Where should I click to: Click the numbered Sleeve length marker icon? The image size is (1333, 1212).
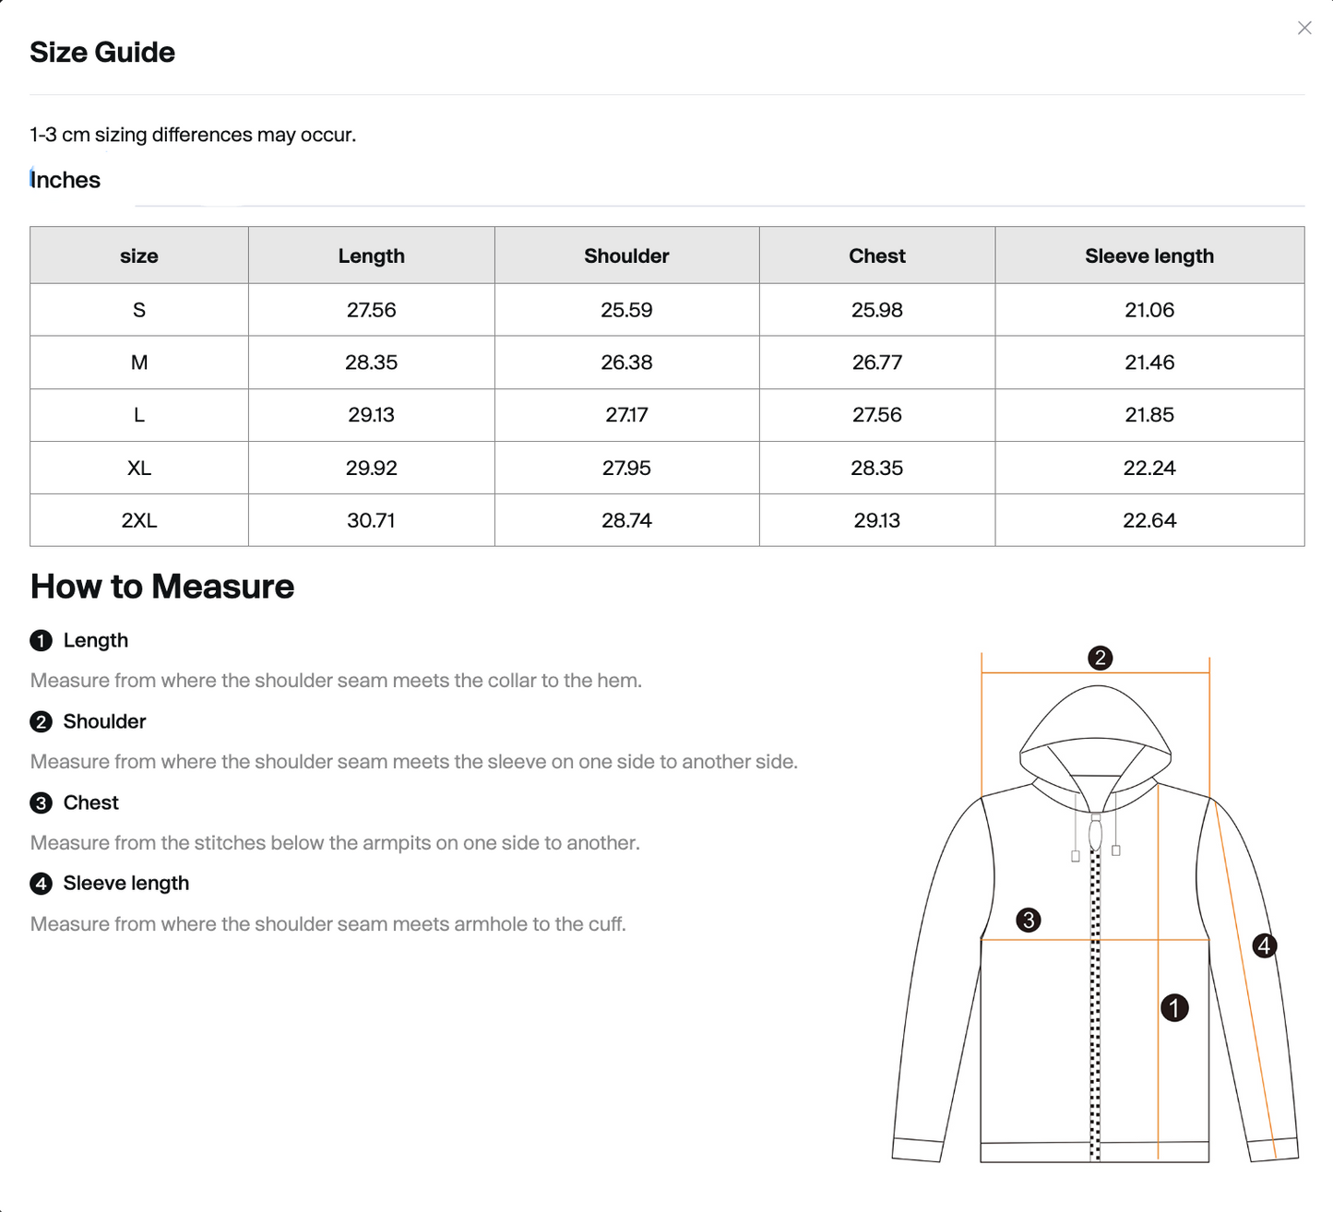point(40,883)
